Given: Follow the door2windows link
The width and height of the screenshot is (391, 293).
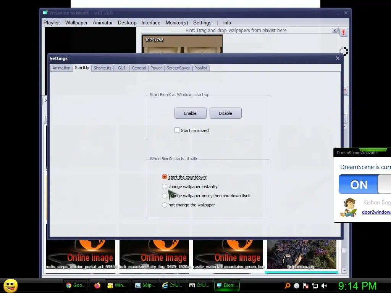Looking at the screenshot, I should (x=376, y=212).
